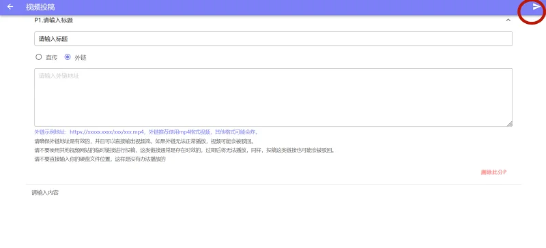Click the 请输入外链地址 textarea
This screenshot has height=248, width=546.
point(273,97)
